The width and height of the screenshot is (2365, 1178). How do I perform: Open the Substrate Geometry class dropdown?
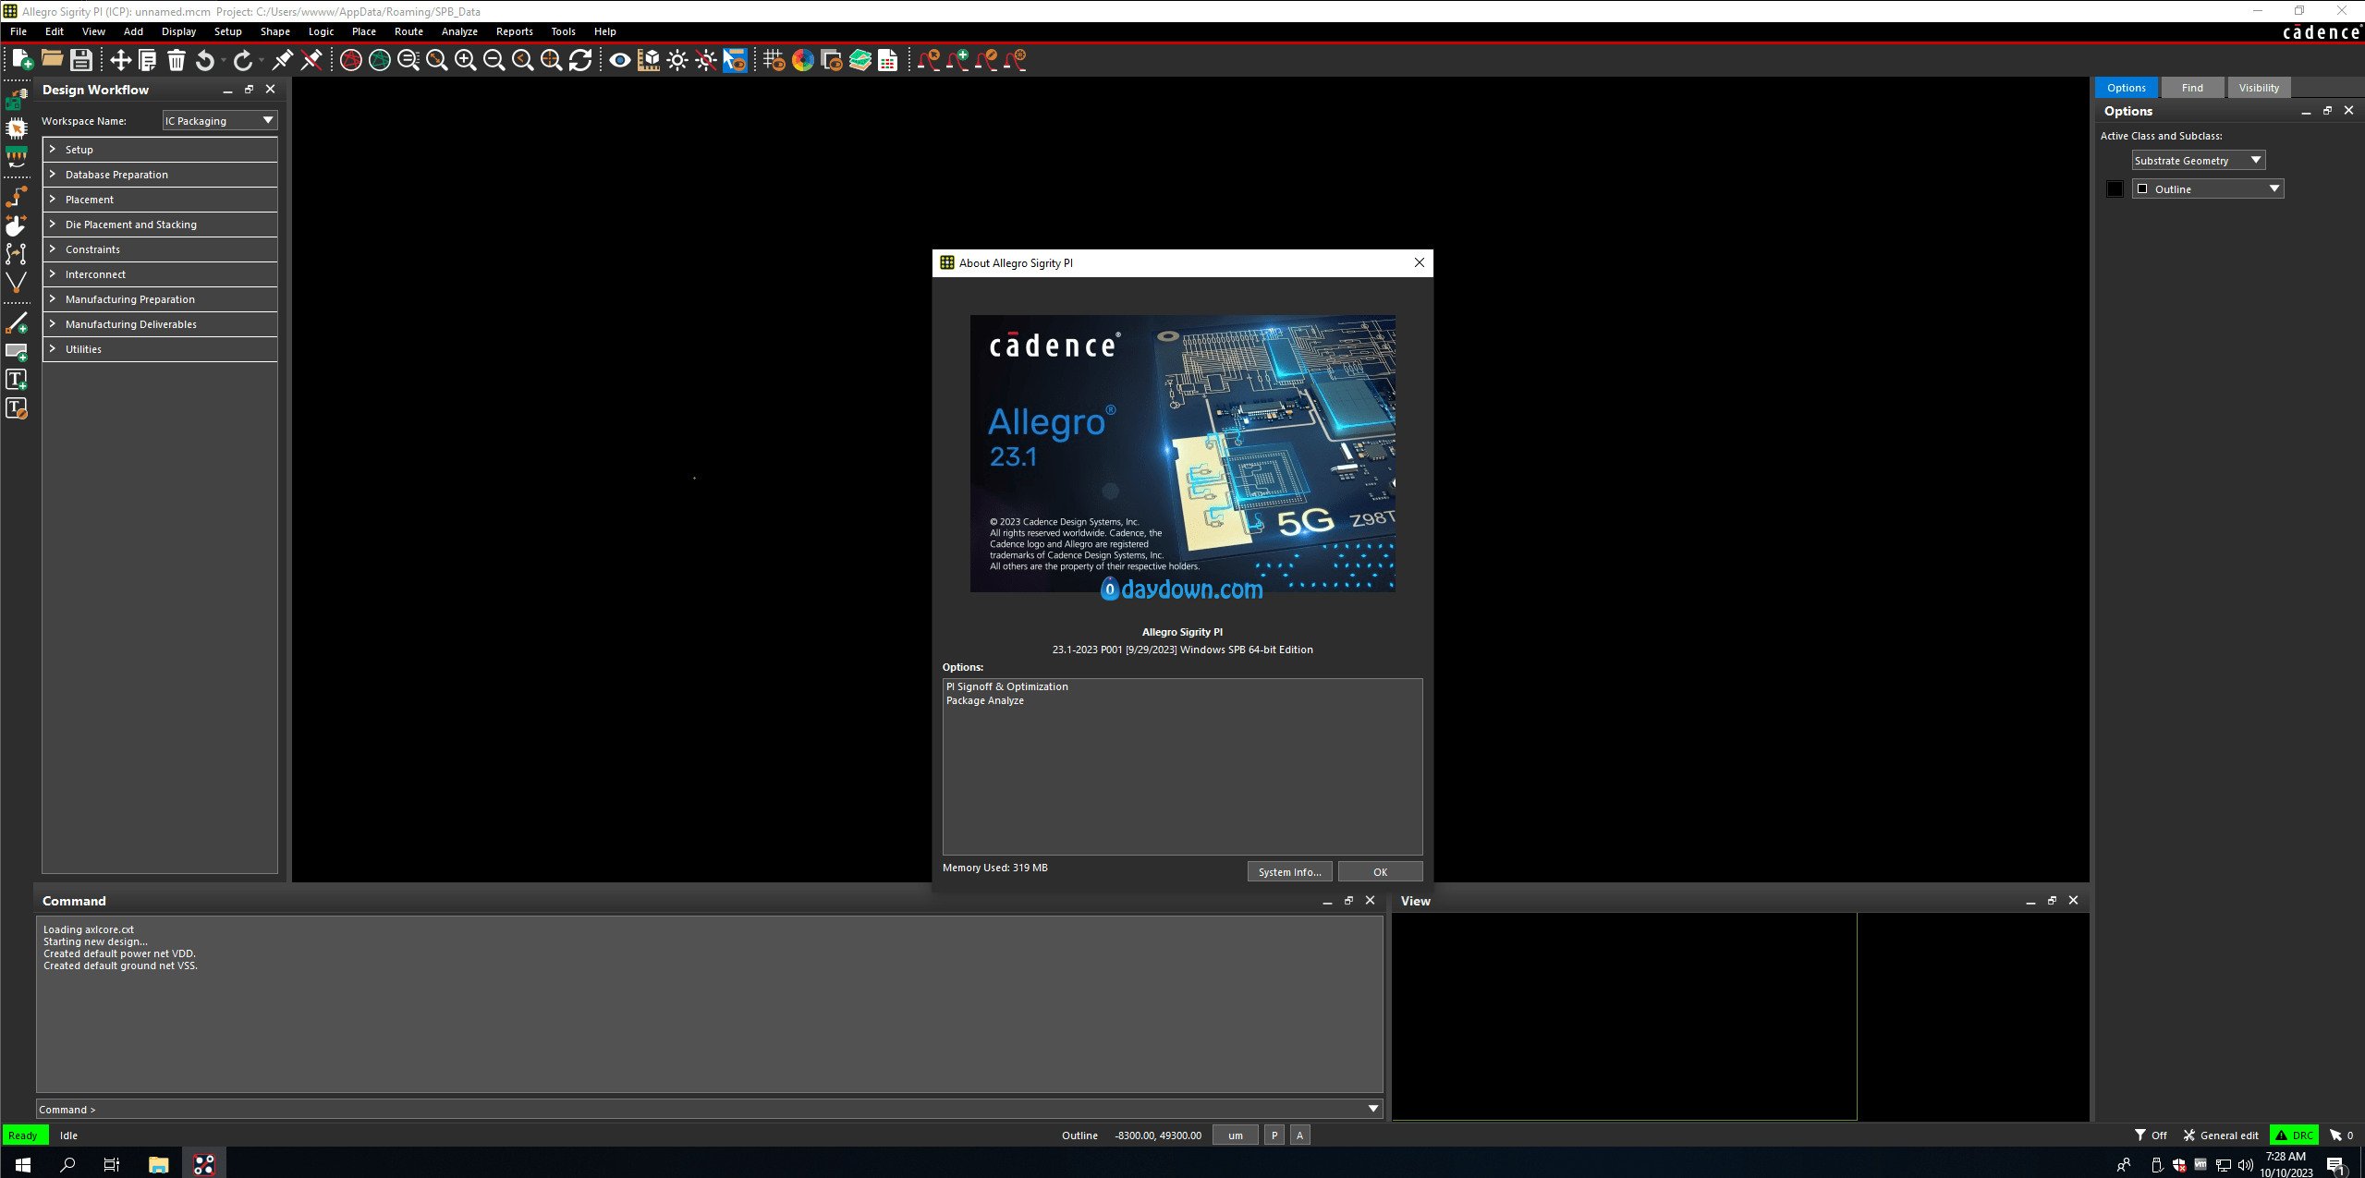click(2198, 160)
